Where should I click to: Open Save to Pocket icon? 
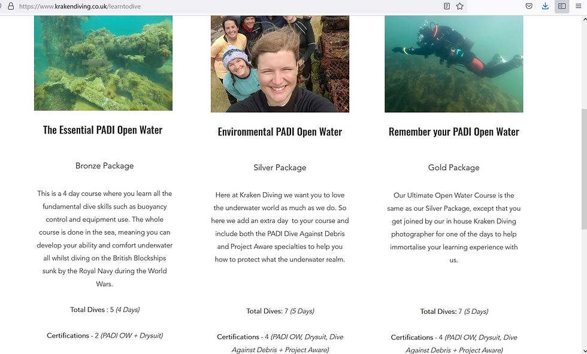coord(529,6)
